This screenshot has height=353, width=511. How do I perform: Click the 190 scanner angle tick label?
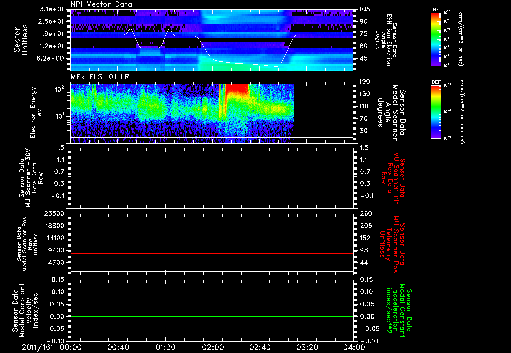(365, 82)
